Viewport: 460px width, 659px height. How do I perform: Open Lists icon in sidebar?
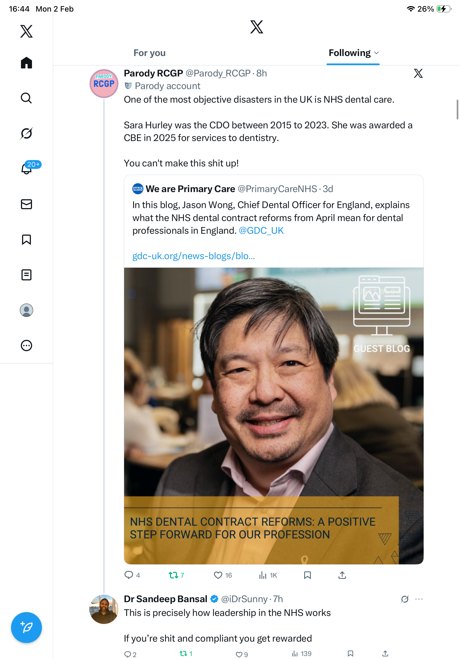[x=26, y=275]
